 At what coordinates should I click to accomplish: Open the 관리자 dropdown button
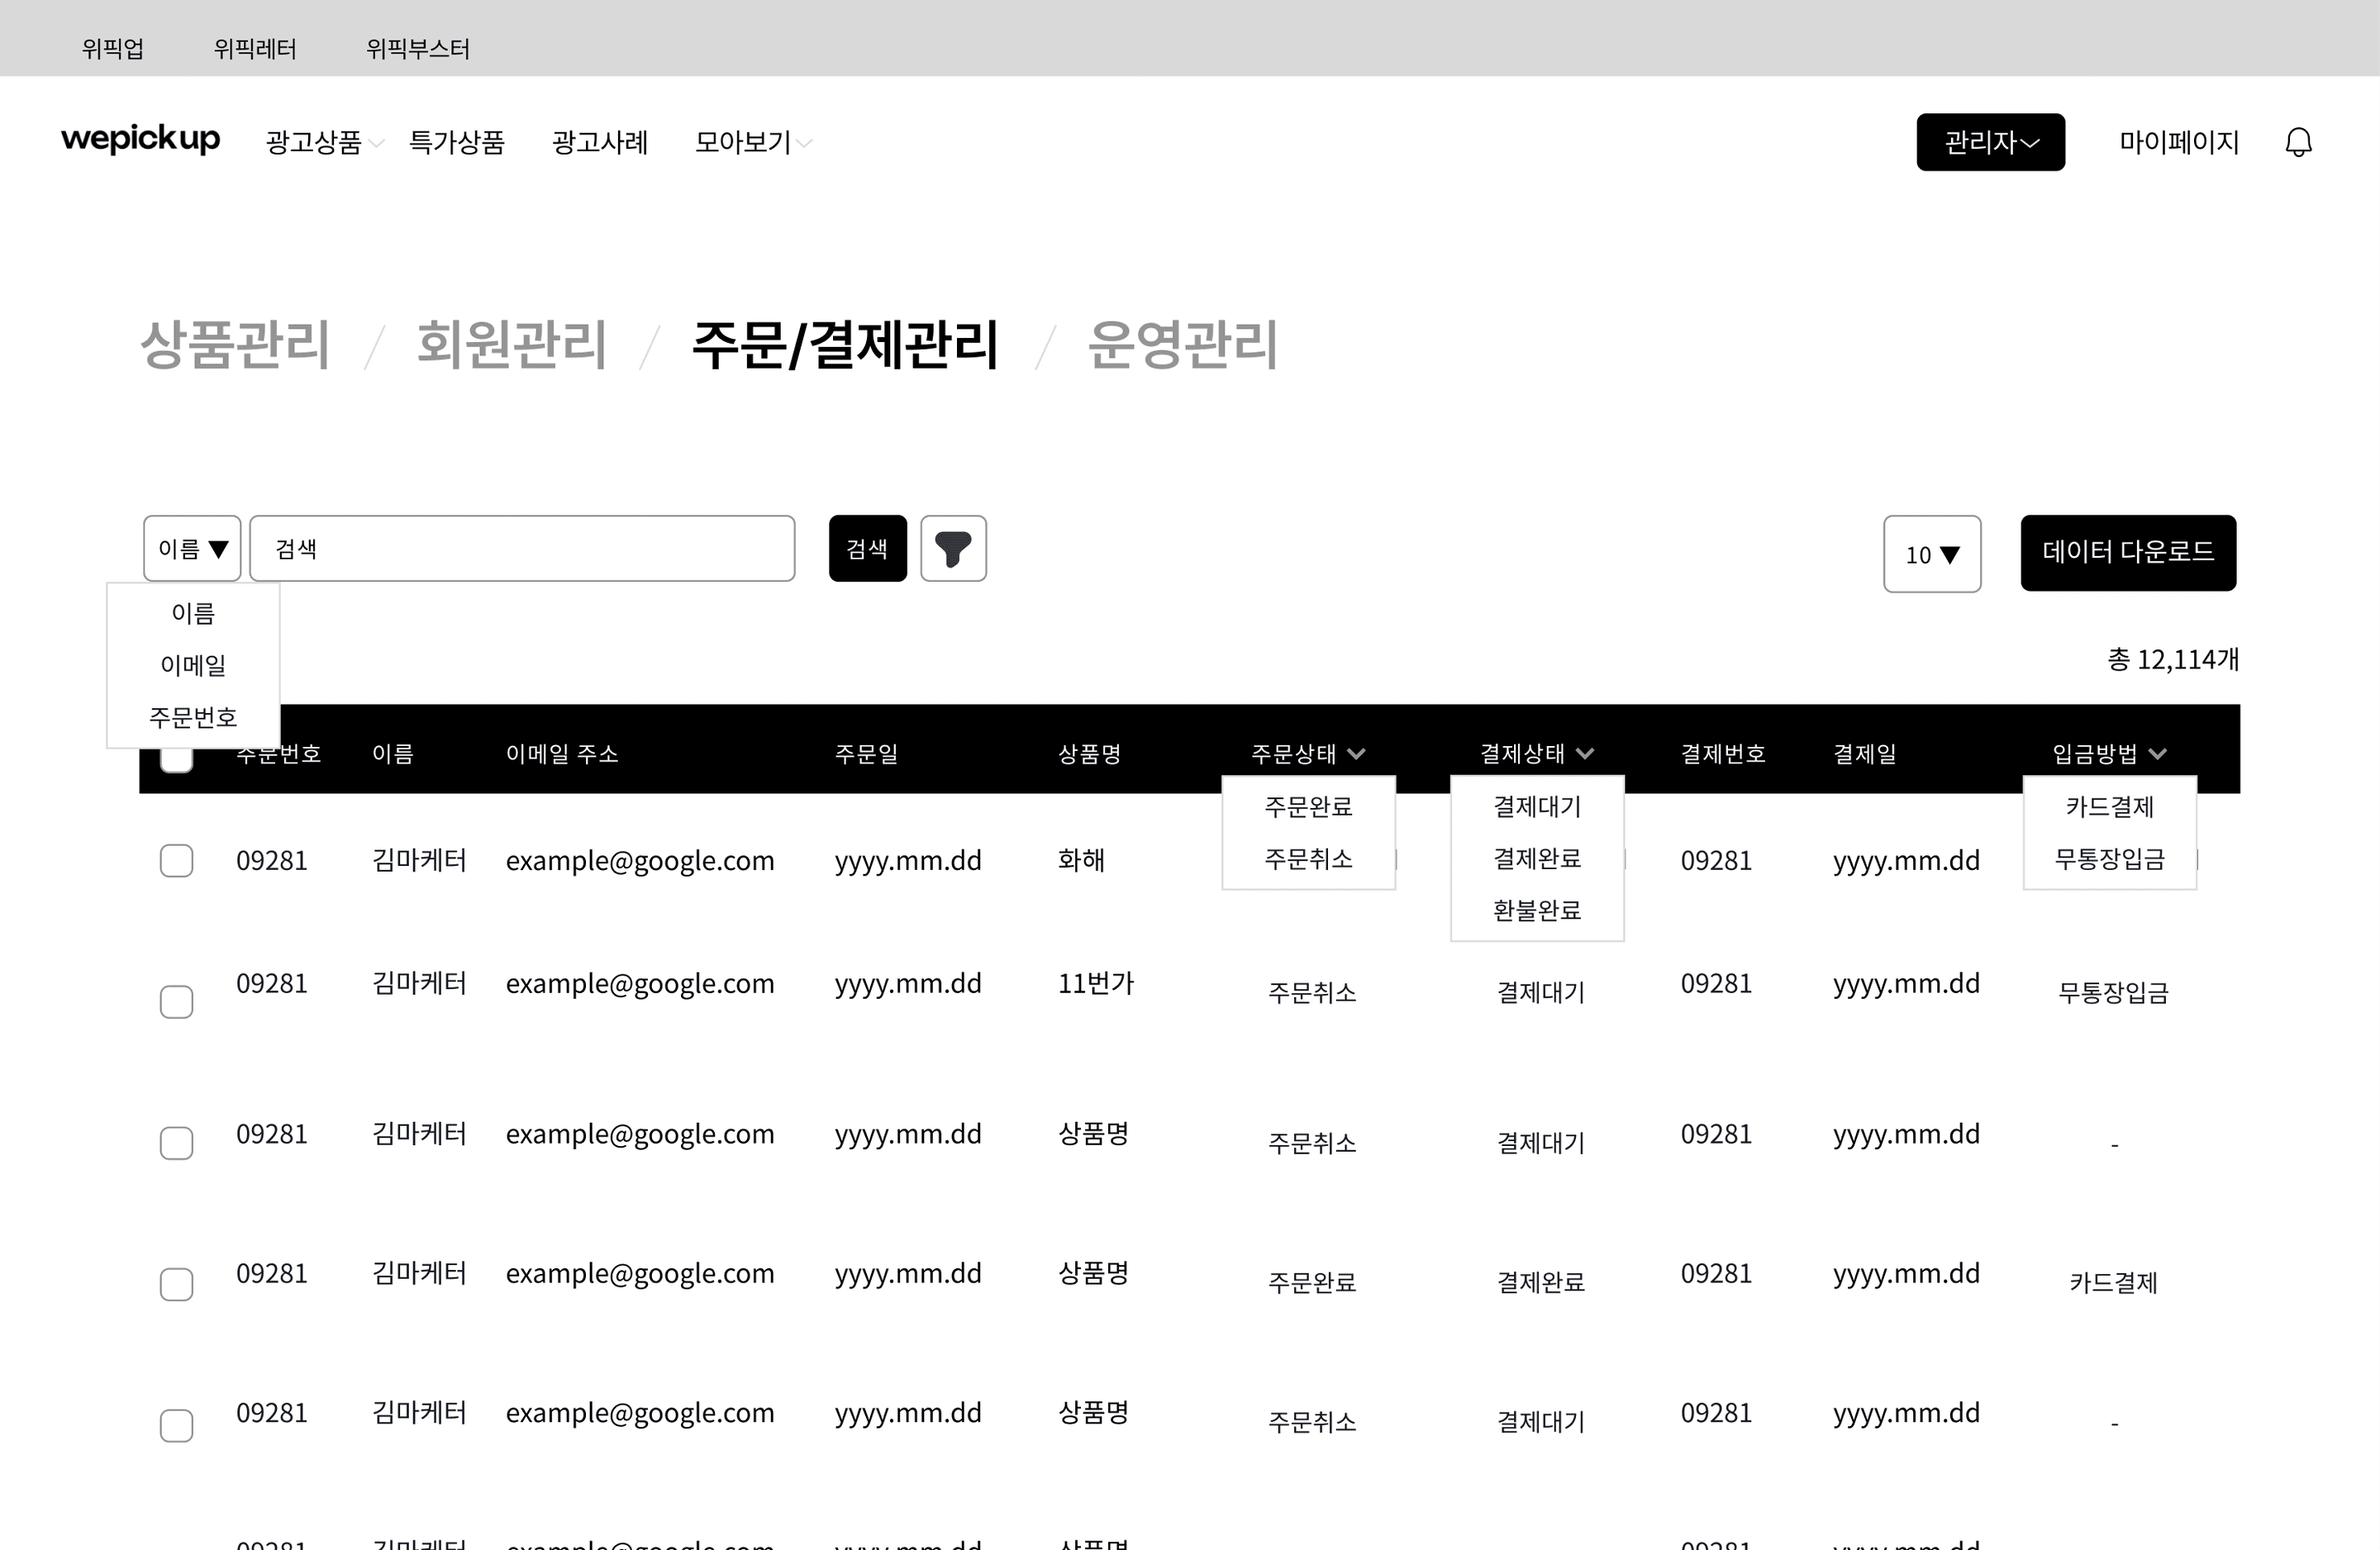[1990, 142]
